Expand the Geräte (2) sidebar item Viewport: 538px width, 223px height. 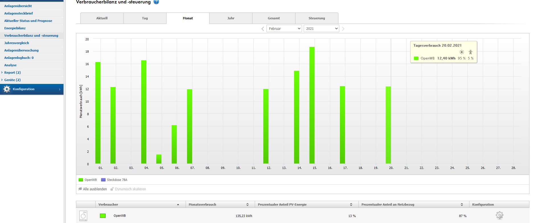12,80
